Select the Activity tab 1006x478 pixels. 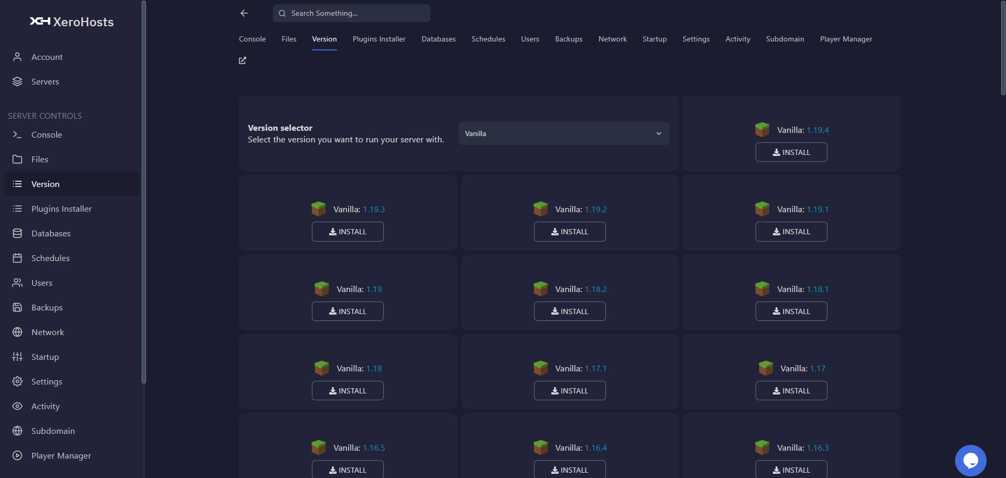(737, 39)
